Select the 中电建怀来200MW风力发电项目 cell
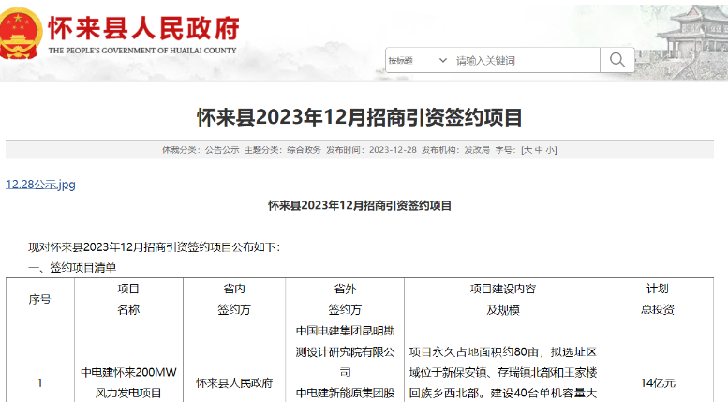 point(128,382)
